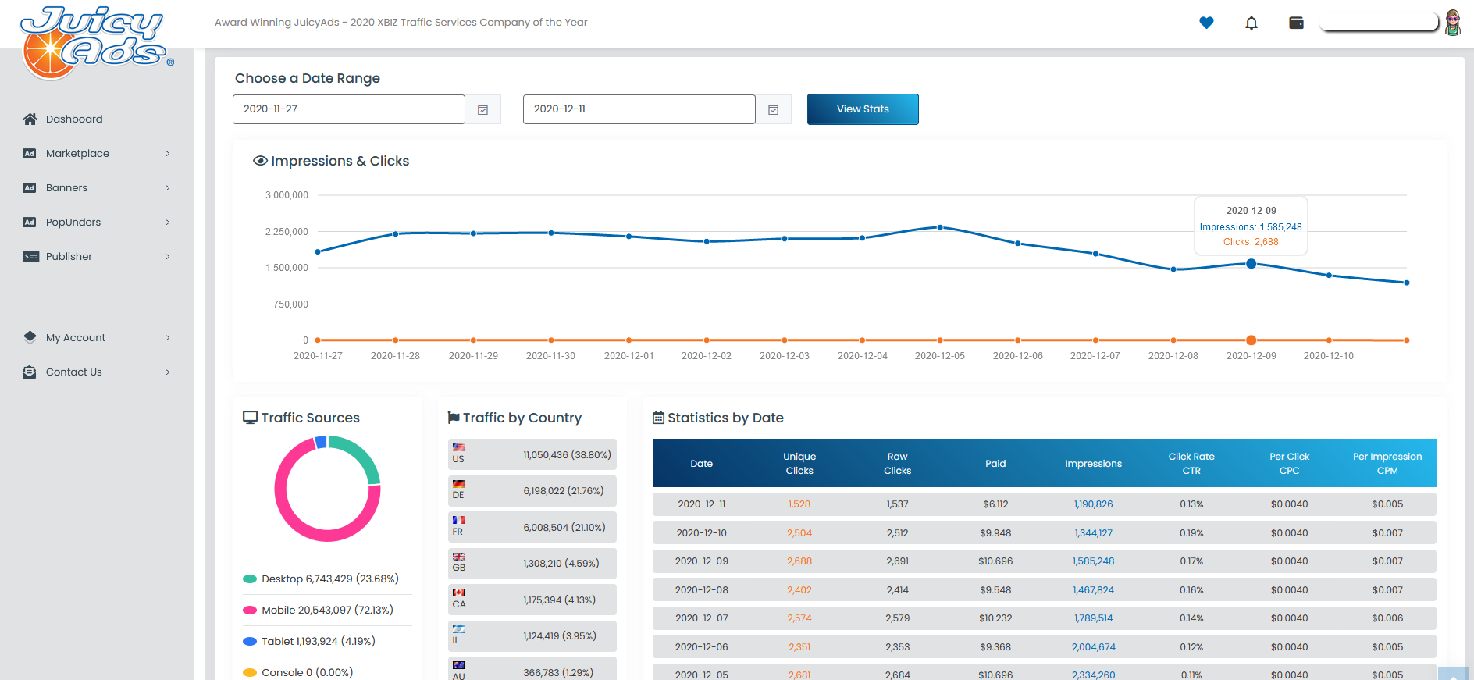Click the blue heart favorites icon
This screenshot has width=1474, height=680.
[x=1206, y=23]
